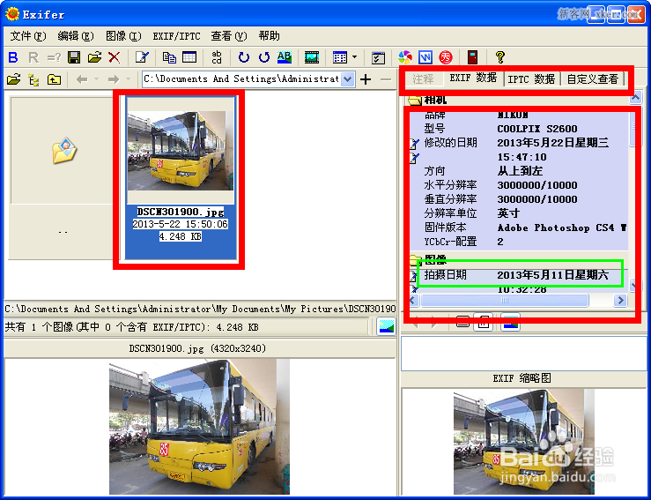Click the blue B toolbar icon
The height and width of the screenshot is (500, 651).
pos(13,57)
